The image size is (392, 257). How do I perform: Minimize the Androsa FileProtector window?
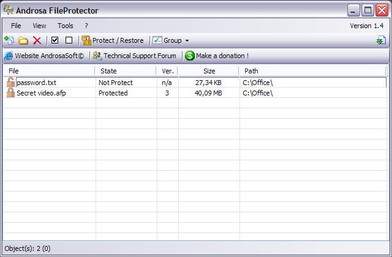point(353,10)
